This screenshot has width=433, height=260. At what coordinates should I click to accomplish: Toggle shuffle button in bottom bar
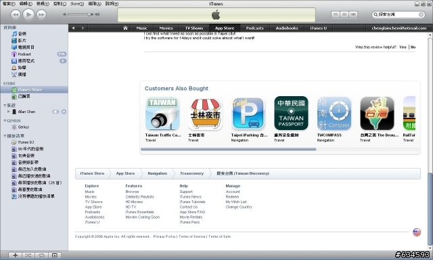coord(28,255)
